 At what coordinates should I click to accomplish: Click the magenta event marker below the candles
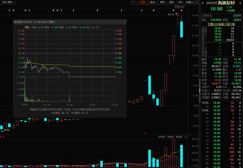[145, 133]
